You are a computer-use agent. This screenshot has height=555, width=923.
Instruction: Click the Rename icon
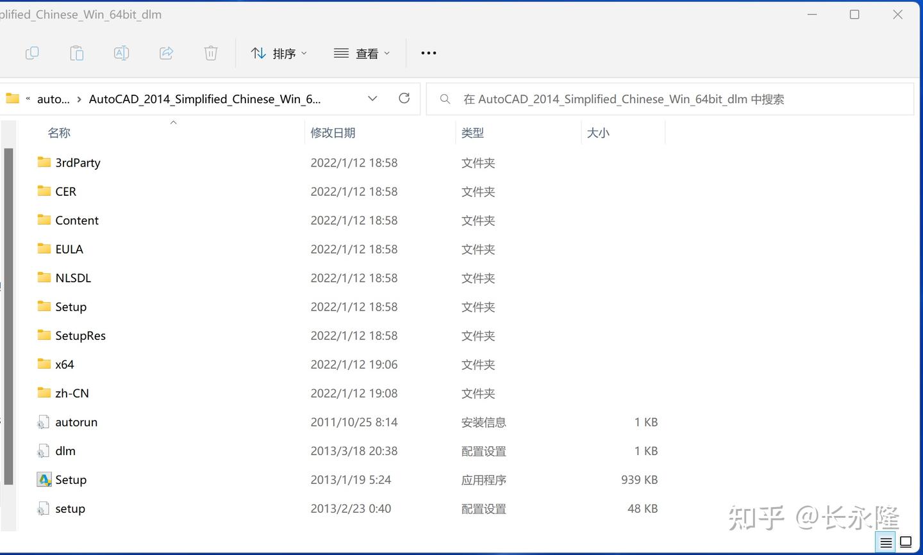tap(121, 52)
